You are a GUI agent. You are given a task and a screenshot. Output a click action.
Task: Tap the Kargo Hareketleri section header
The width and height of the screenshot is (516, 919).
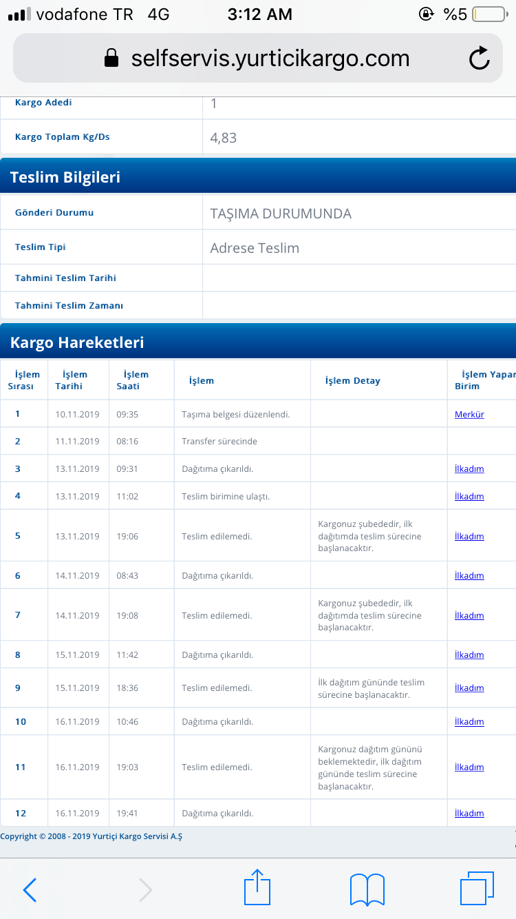(x=77, y=342)
